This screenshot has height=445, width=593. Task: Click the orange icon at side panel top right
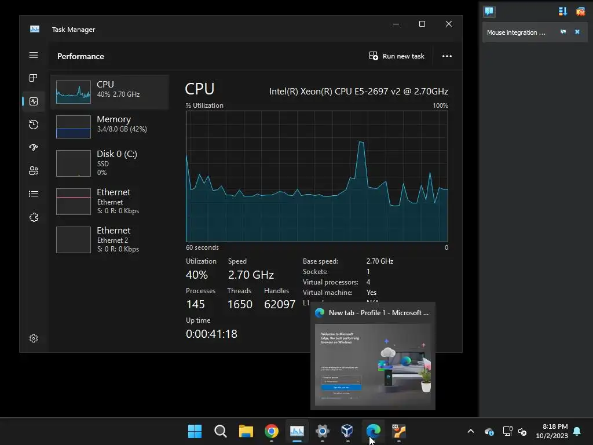[580, 12]
